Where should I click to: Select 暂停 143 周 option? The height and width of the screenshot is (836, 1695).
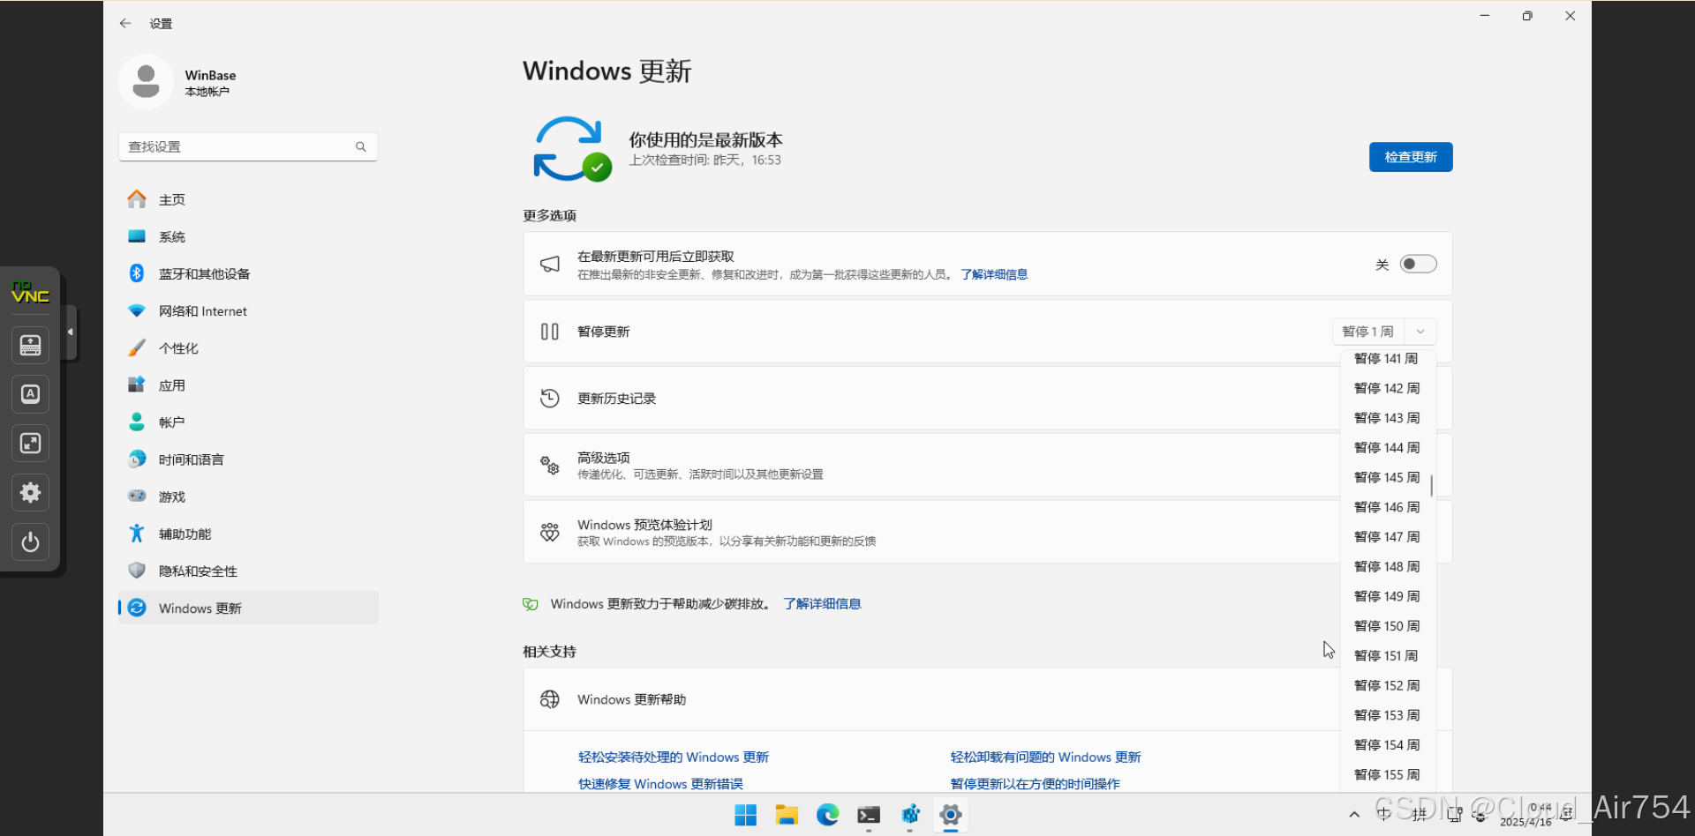click(x=1387, y=418)
